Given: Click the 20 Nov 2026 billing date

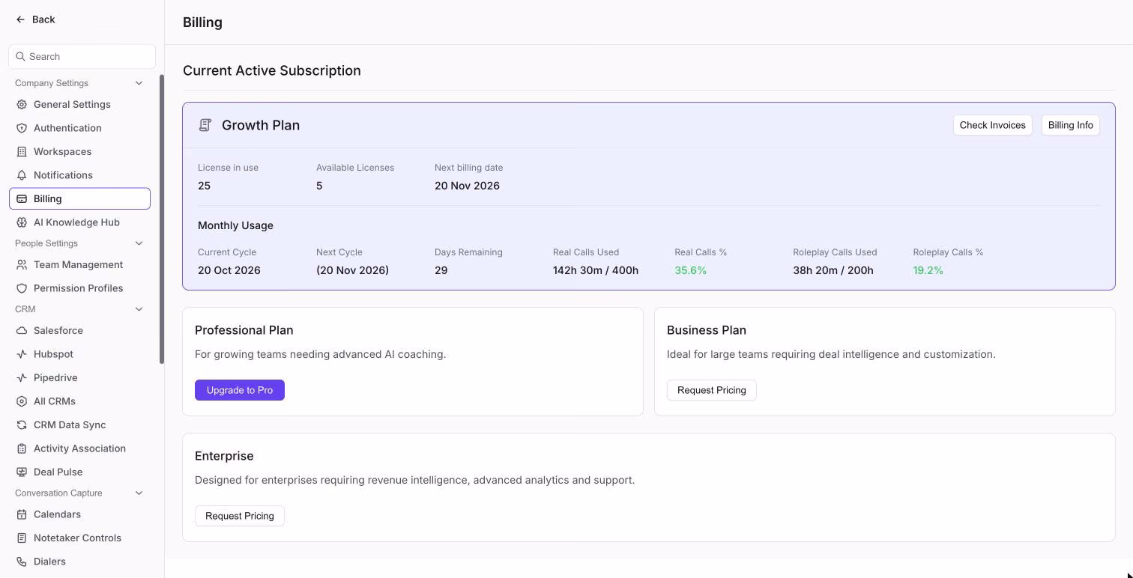Looking at the screenshot, I should click(467, 186).
